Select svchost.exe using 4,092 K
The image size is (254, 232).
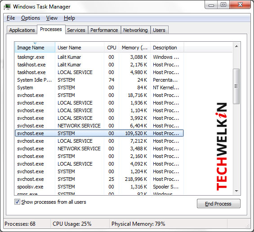coord(99,164)
